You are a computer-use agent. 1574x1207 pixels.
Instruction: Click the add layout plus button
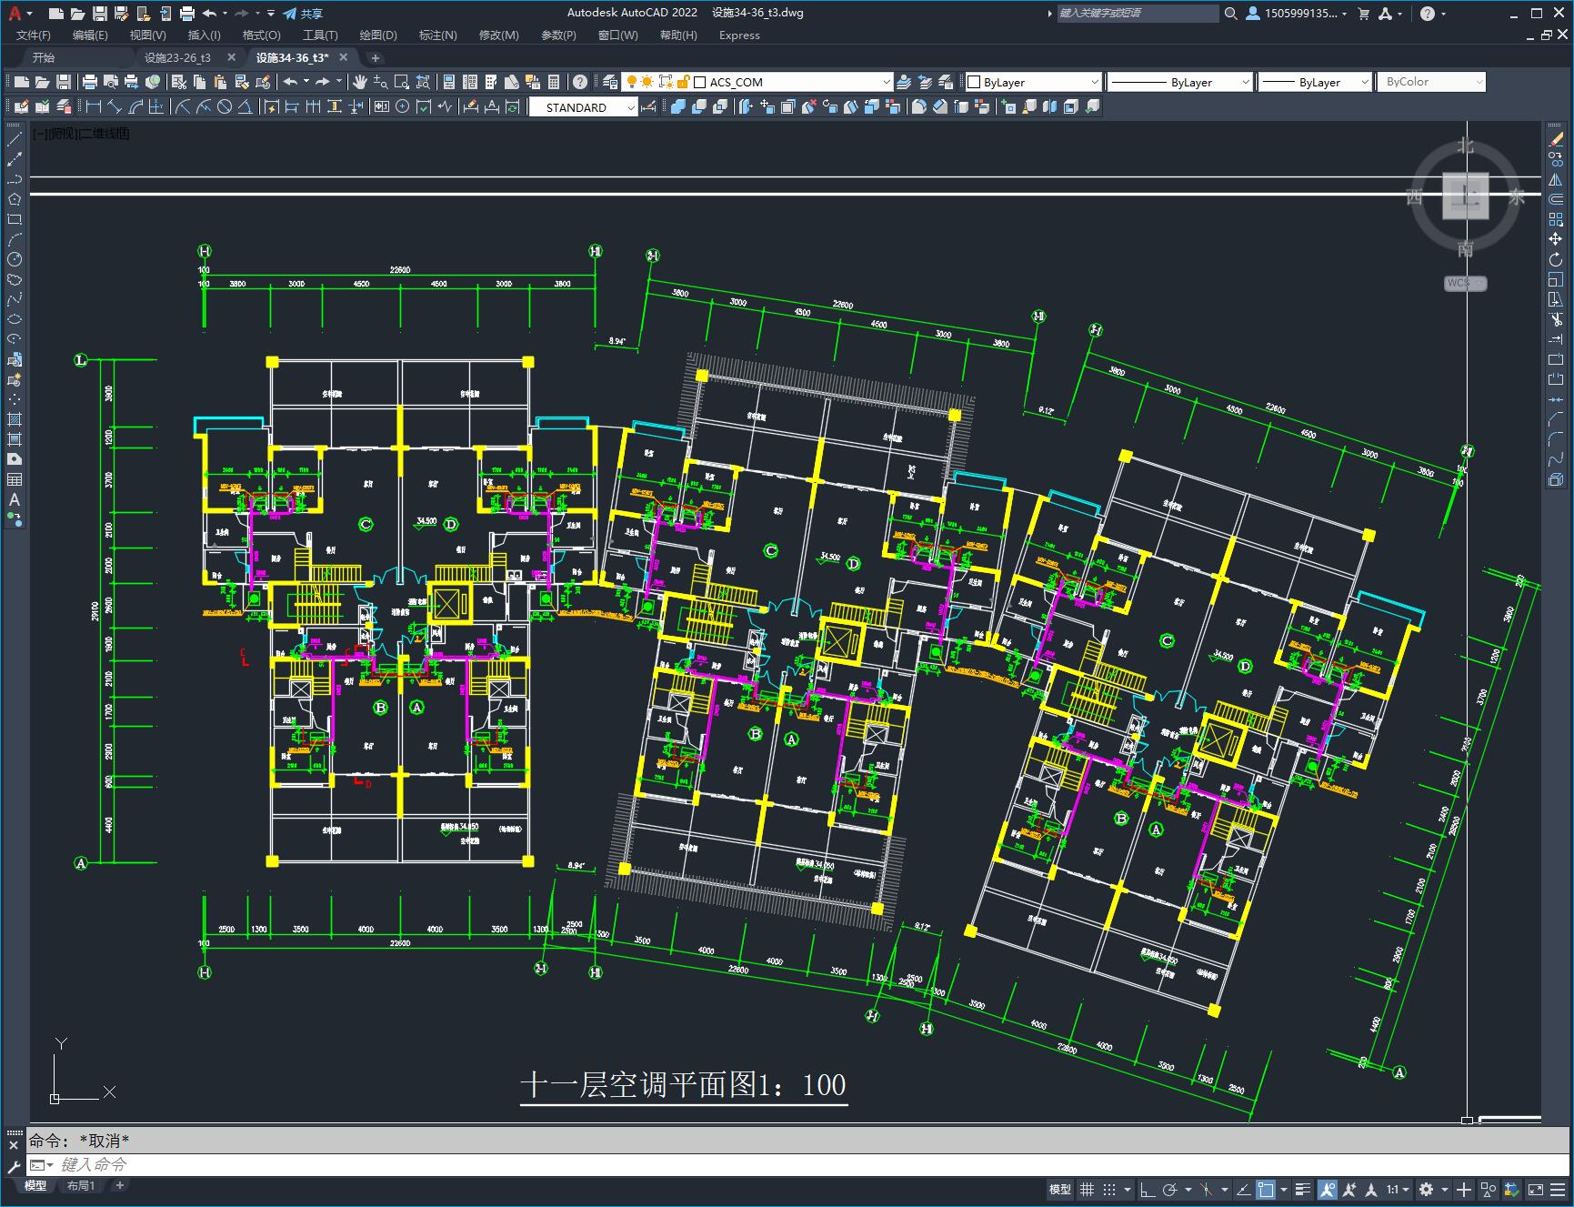[119, 1185]
